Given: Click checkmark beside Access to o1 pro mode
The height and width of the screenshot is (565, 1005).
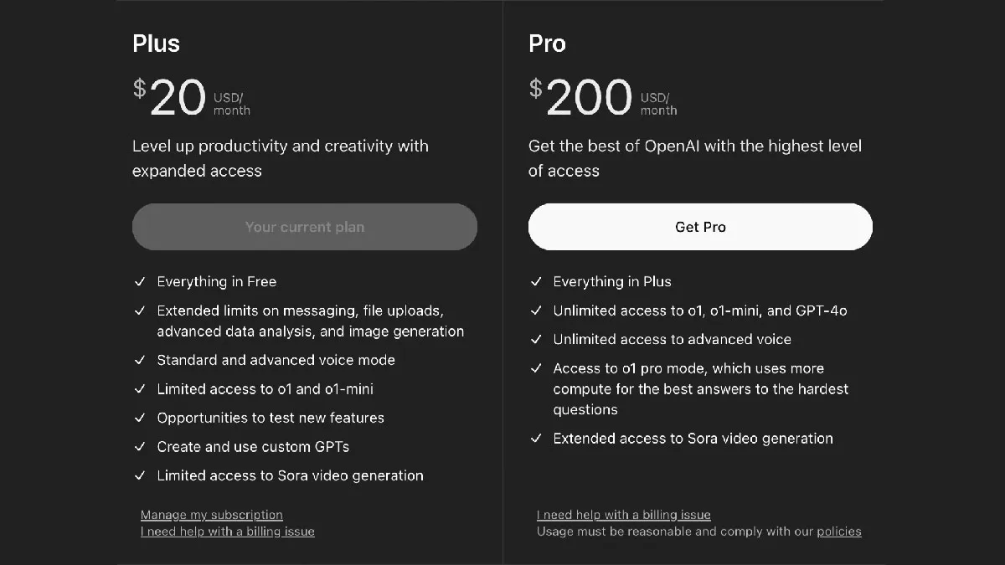Looking at the screenshot, I should tap(536, 368).
